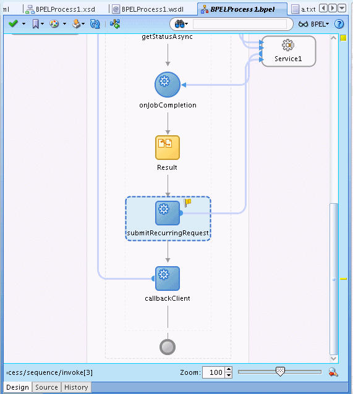Viewport: 353px width, 394px height.
Task: Click the zoom-to-fit magnifier icon
Action: (x=333, y=372)
